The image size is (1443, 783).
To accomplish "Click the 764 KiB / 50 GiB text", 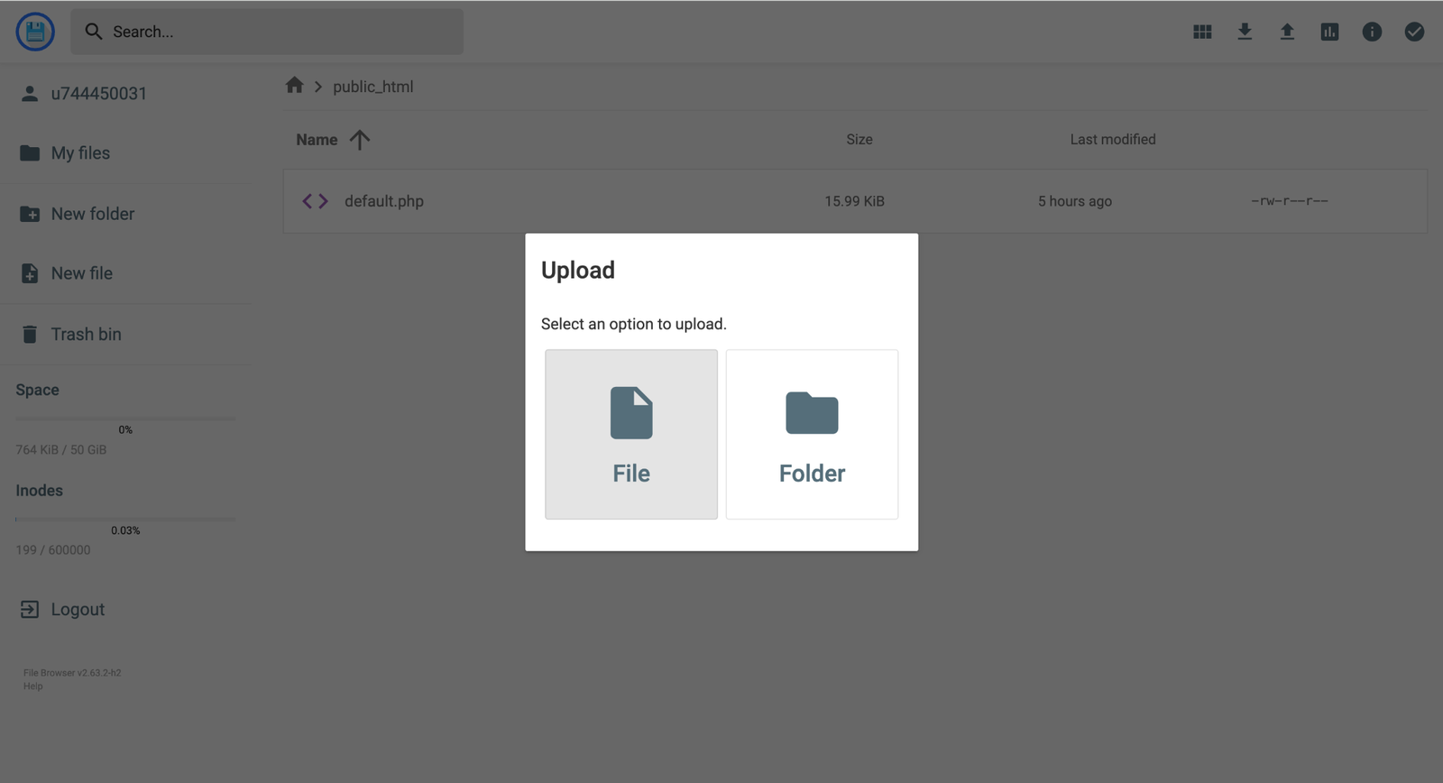I will click(x=60, y=449).
